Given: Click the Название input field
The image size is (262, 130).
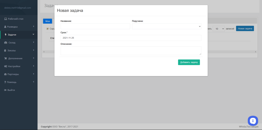Looking at the screenshot, I should click(95, 26).
